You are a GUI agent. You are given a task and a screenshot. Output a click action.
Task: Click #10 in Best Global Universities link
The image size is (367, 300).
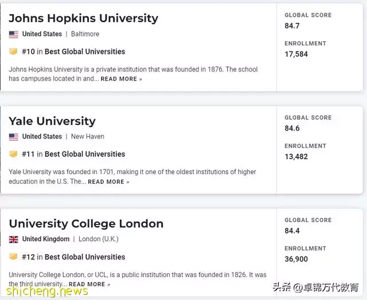pyautogui.click(x=73, y=52)
